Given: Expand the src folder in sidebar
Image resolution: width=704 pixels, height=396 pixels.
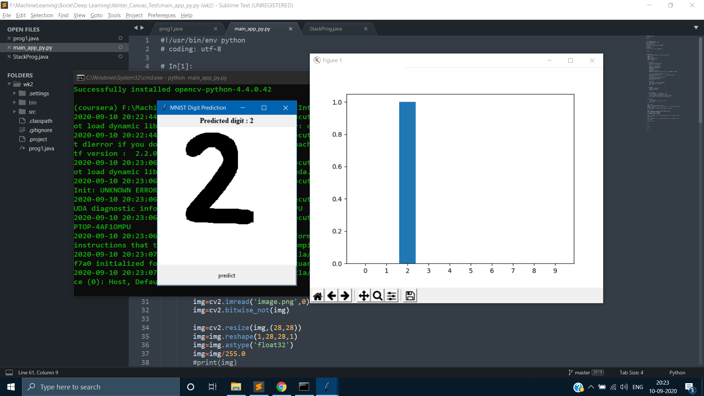Looking at the screenshot, I should 15,111.
